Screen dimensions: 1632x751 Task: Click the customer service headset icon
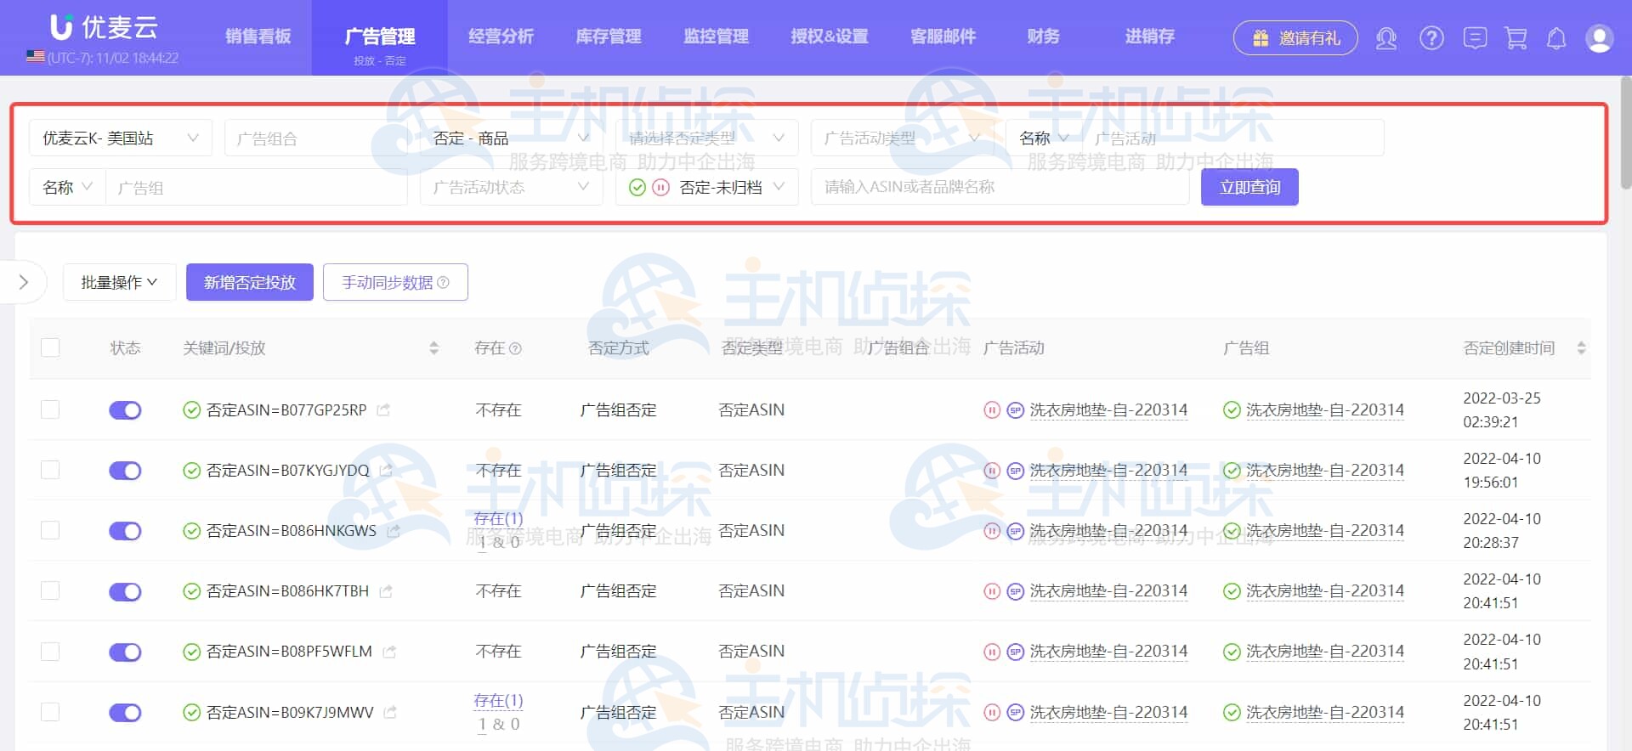pyautogui.click(x=1386, y=38)
